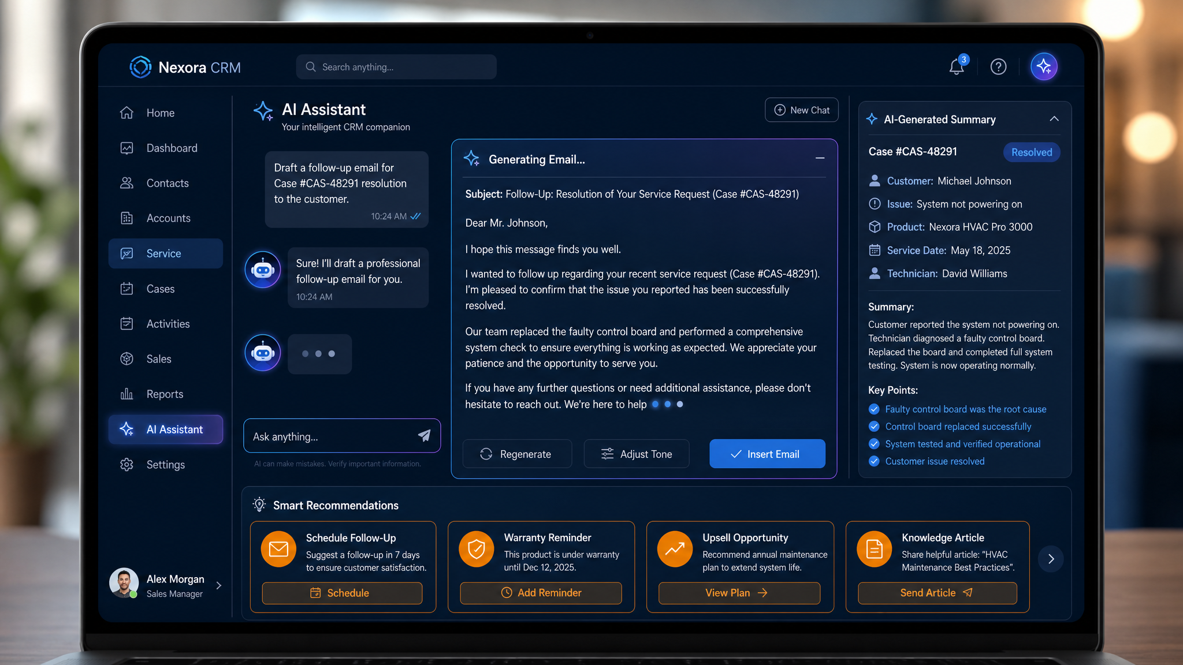Click the Cases clipboard icon
The height and width of the screenshot is (665, 1183).
pyautogui.click(x=127, y=289)
